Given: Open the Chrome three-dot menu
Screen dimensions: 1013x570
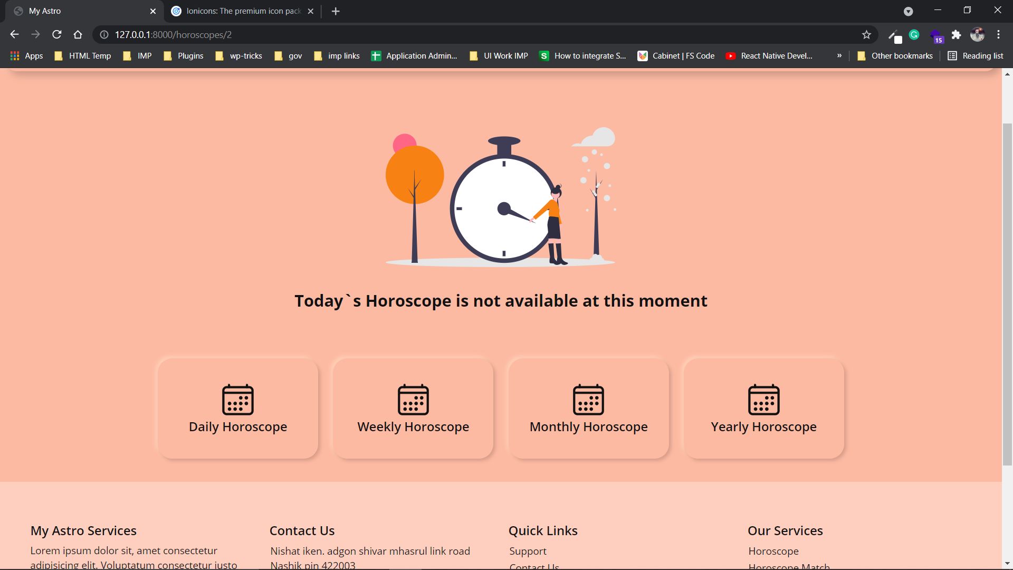Looking at the screenshot, I should (x=998, y=35).
